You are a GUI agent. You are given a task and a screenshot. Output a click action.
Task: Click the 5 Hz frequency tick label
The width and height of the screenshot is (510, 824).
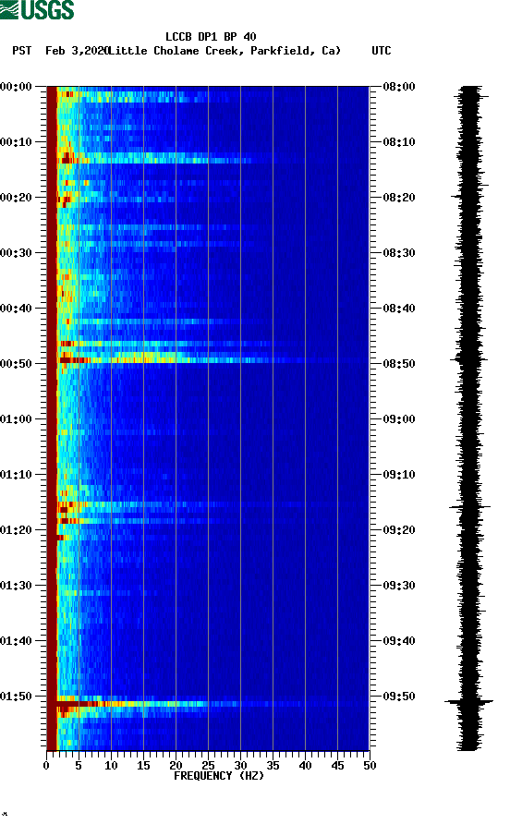tap(79, 766)
